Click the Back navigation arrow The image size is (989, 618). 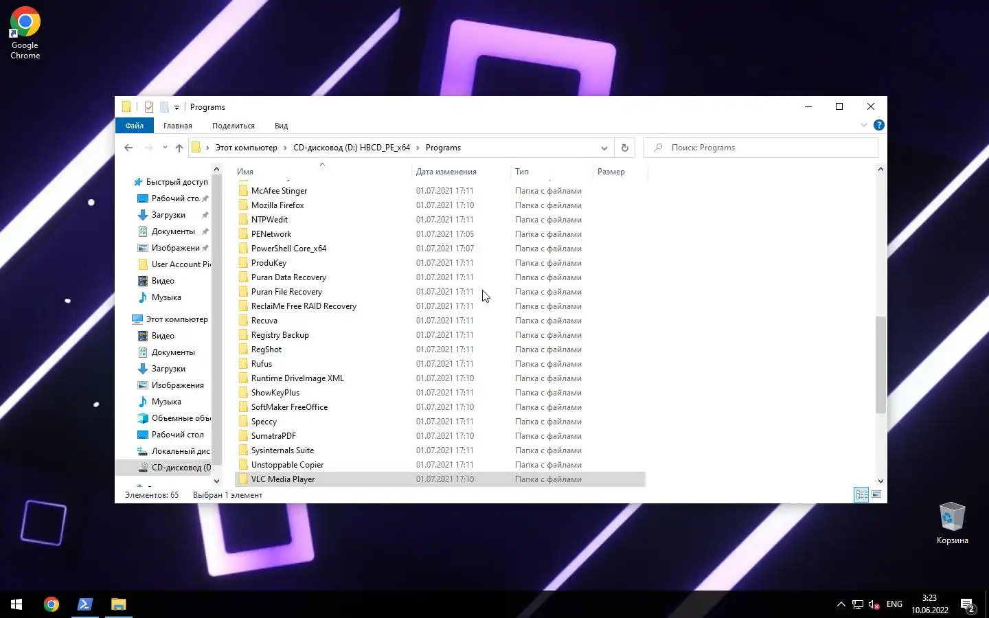128,148
